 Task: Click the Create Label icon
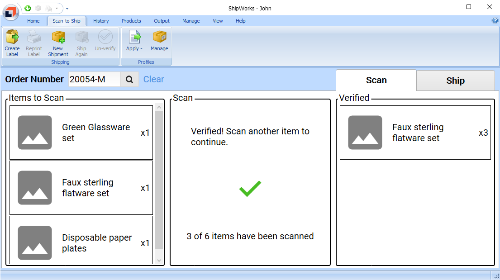[12, 37]
